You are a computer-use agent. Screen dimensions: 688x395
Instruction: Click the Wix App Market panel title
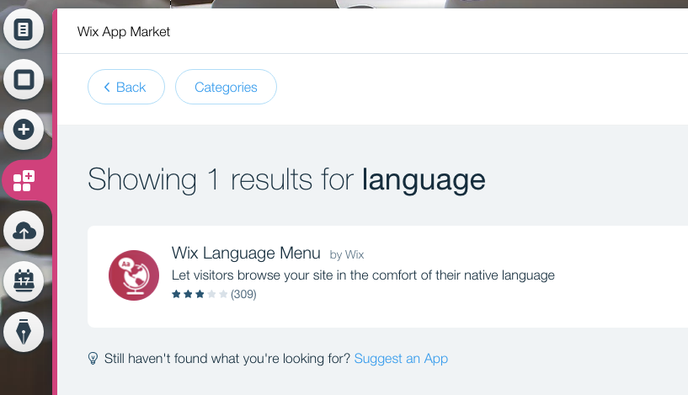pyautogui.click(x=124, y=32)
